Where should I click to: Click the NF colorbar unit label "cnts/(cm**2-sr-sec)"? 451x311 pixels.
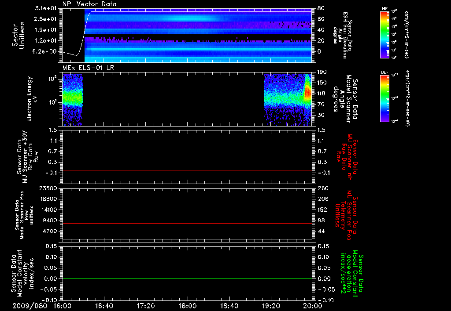[407, 35]
